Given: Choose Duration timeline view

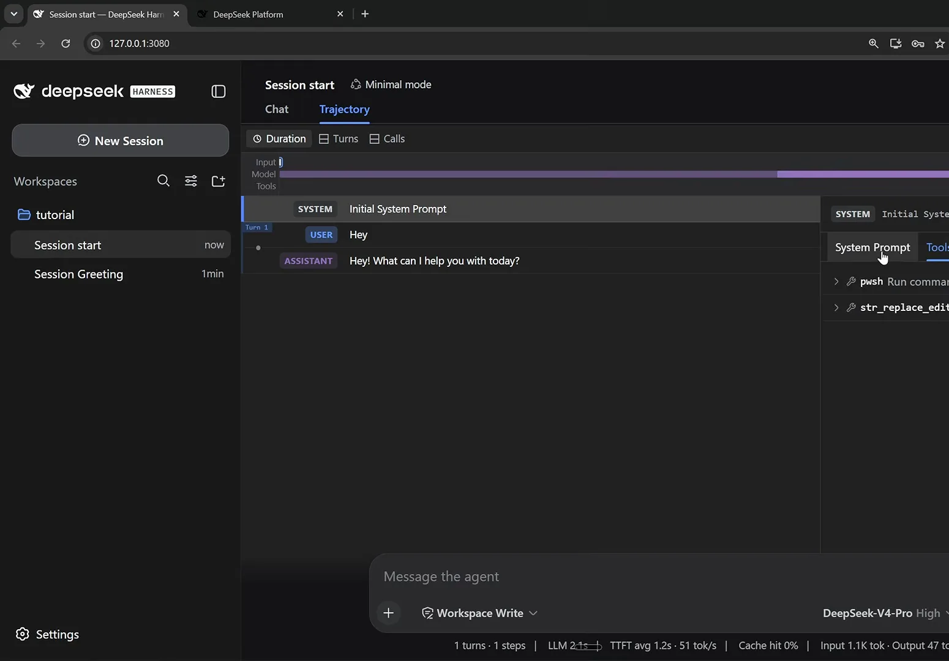Looking at the screenshot, I should [x=279, y=139].
